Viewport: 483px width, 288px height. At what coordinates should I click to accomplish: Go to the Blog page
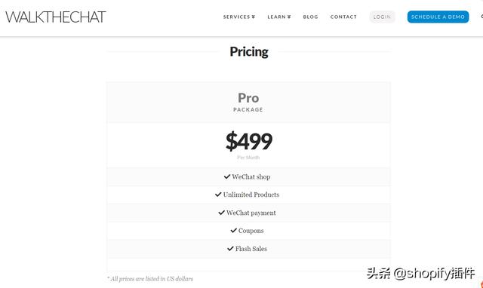[310, 17]
